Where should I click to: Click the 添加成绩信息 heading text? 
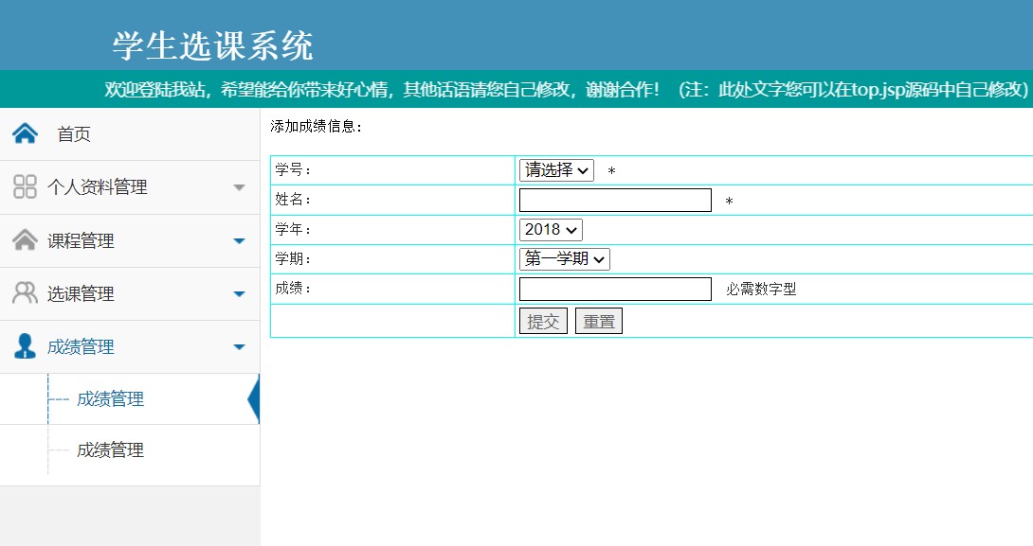pos(317,126)
